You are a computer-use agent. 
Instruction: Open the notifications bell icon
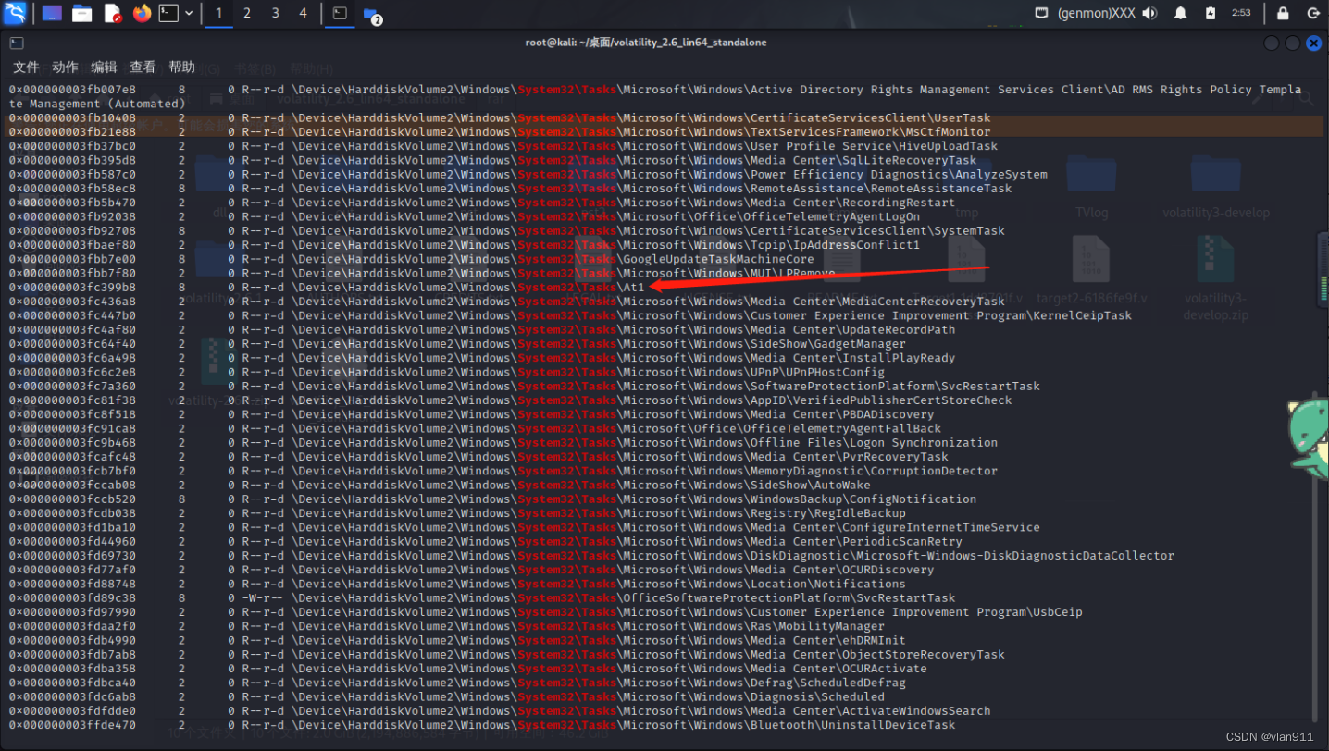tap(1180, 13)
